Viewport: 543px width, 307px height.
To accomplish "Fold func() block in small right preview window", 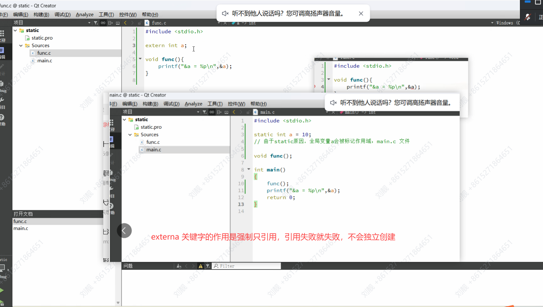I will click(329, 79).
